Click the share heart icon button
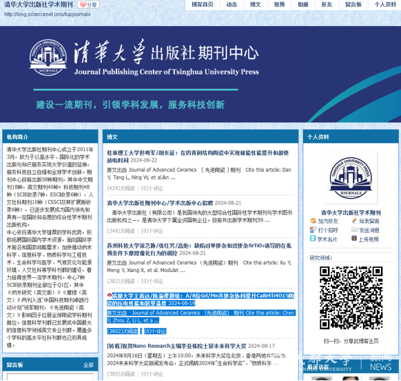 click(x=89, y=5)
